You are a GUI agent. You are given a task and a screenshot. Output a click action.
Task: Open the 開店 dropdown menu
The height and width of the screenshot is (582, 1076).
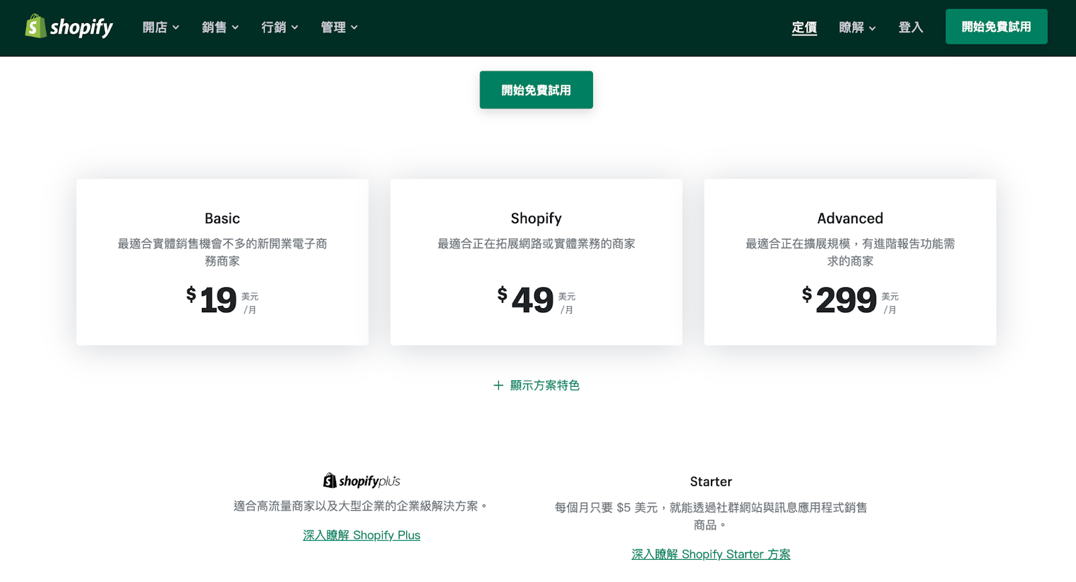coord(161,28)
